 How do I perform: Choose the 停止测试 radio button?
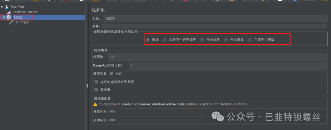(x=226, y=39)
